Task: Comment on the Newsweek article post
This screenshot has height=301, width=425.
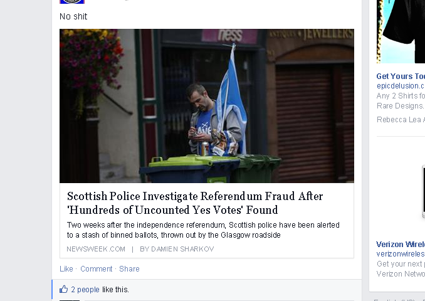Action: (x=97, y=269)
